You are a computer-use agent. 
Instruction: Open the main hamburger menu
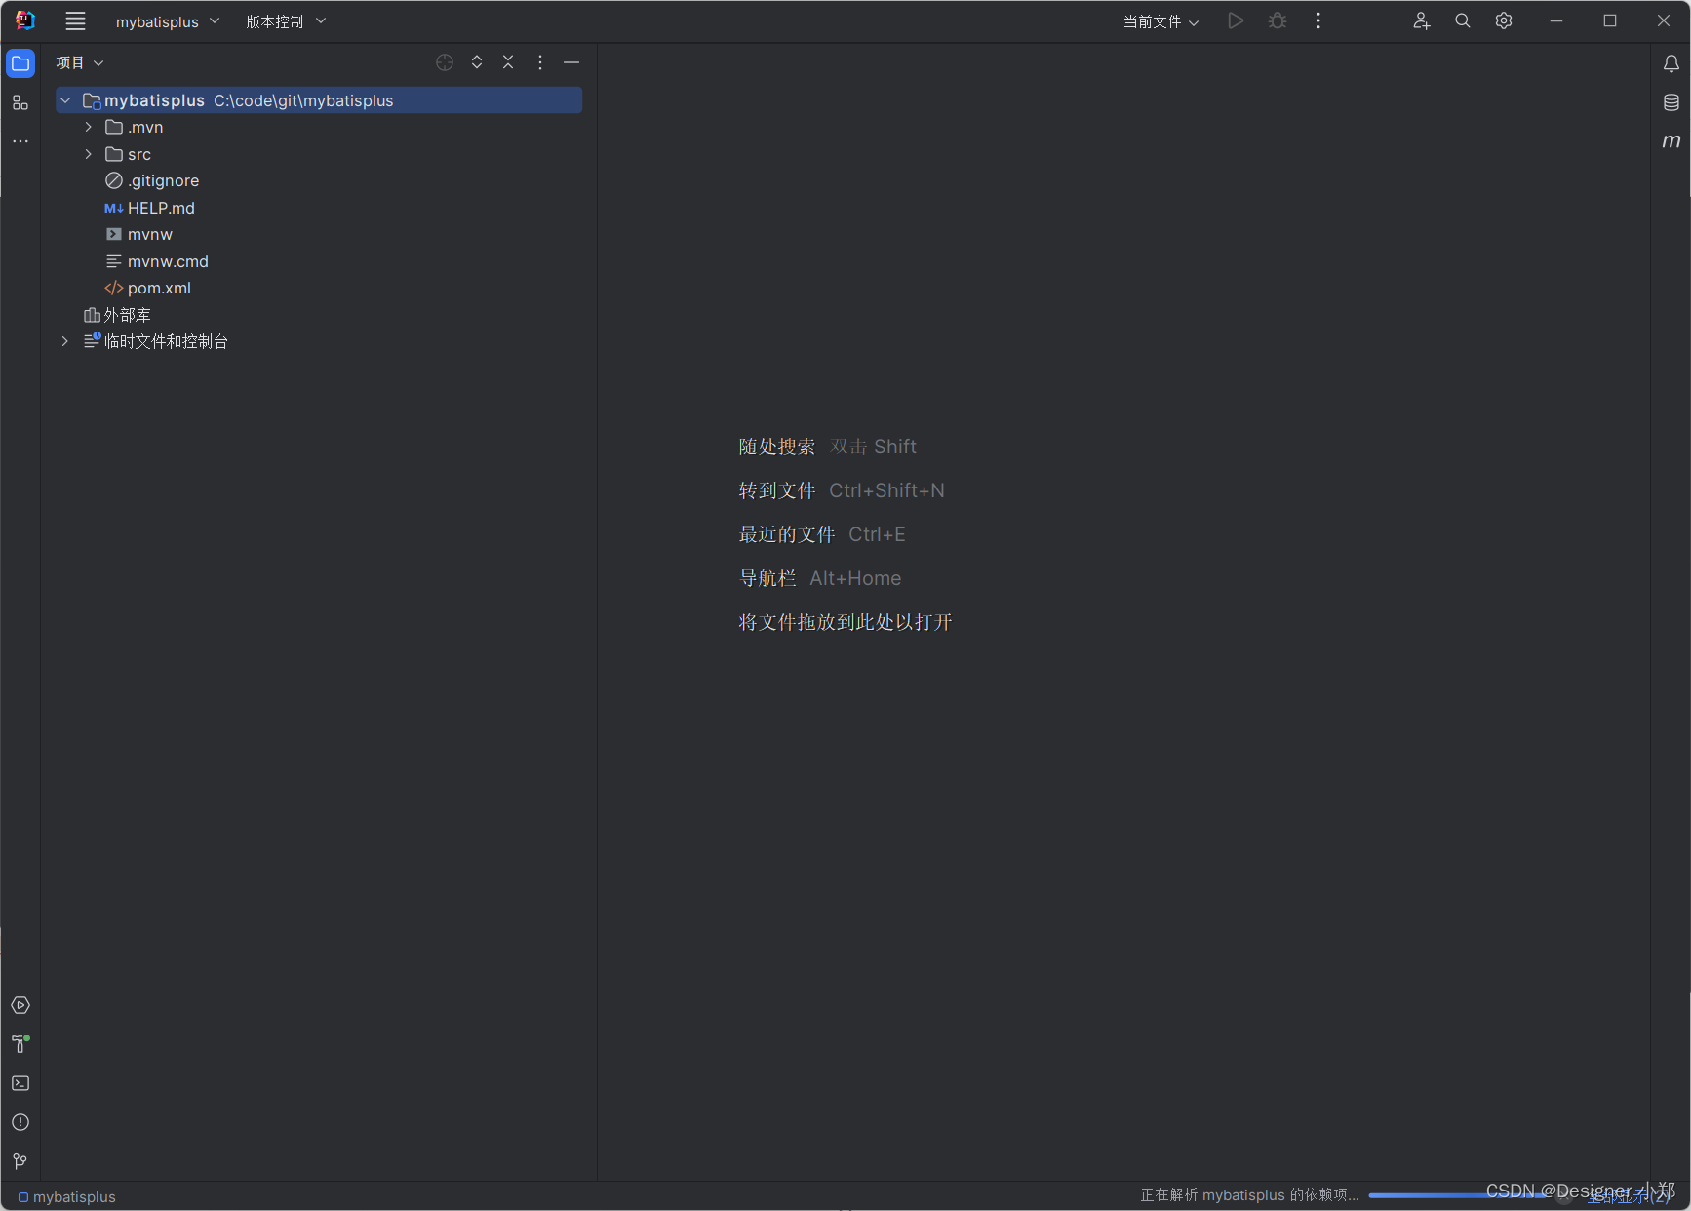(x=75, y=20)
